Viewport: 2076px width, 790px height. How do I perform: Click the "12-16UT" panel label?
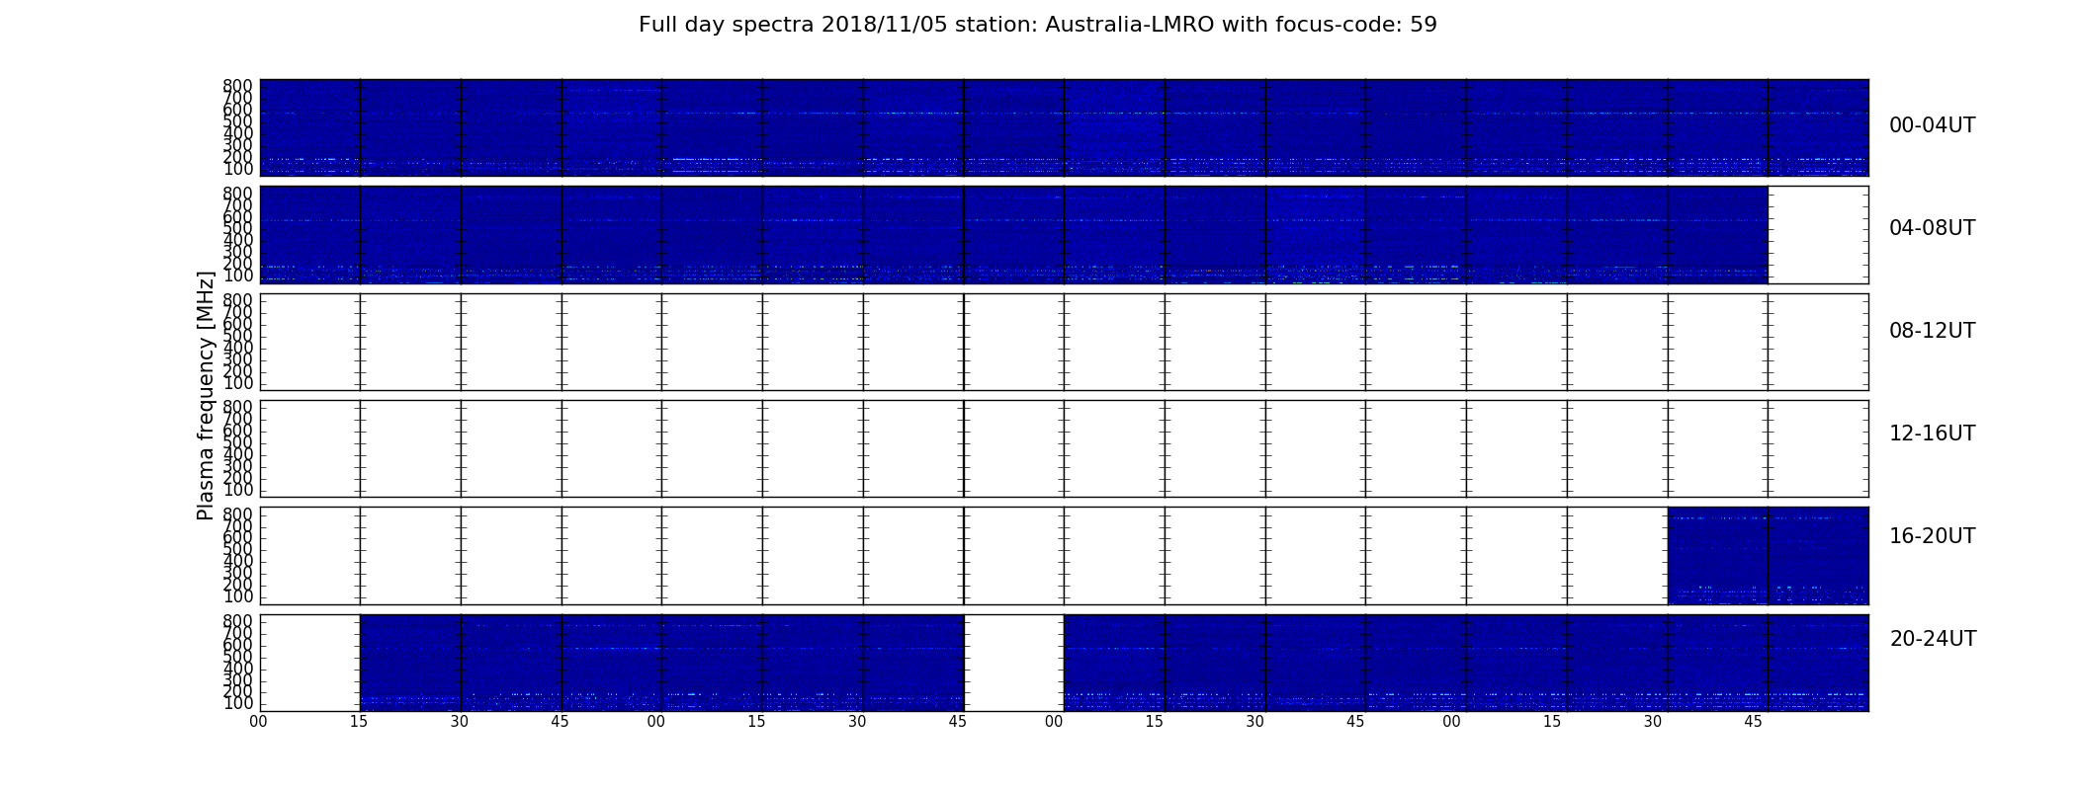pos(1933,434)
